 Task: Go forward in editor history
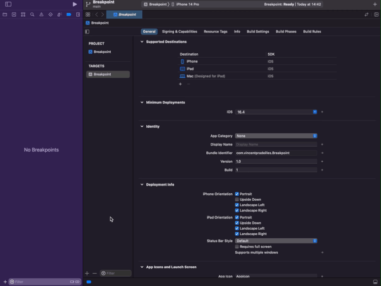[103, 15]
